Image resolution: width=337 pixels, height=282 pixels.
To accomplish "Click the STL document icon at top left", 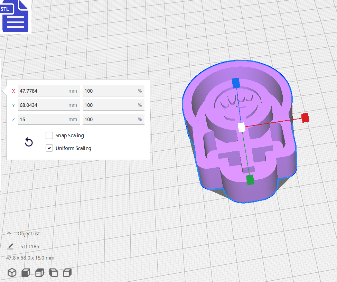I will (x=16, y=16).
